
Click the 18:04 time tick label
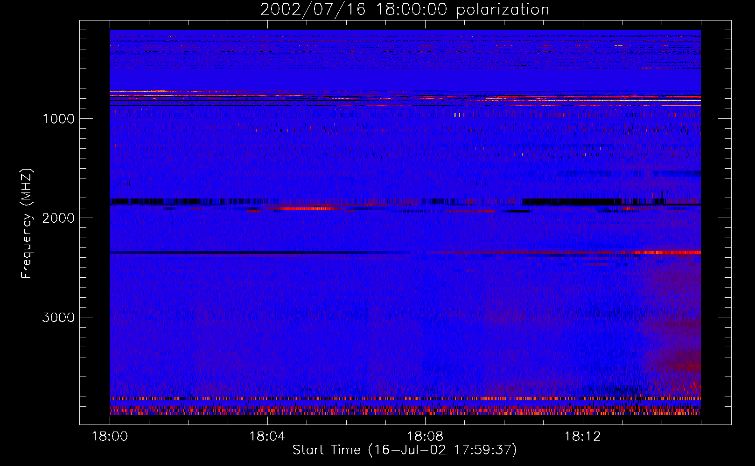pos(267,437)
